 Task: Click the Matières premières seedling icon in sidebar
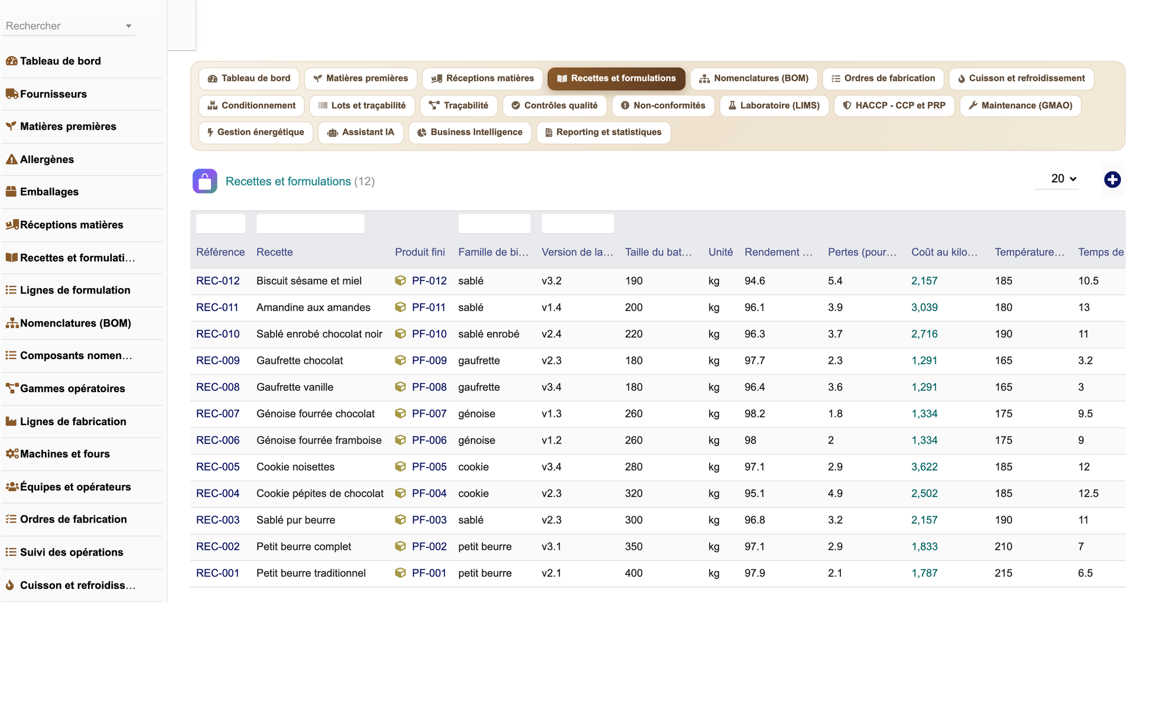tap(11, 126)
